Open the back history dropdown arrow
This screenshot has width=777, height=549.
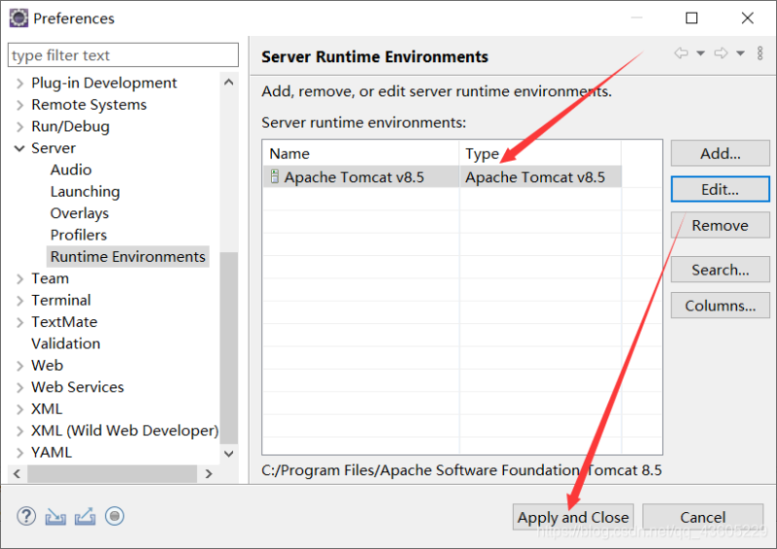coord(700,53)
